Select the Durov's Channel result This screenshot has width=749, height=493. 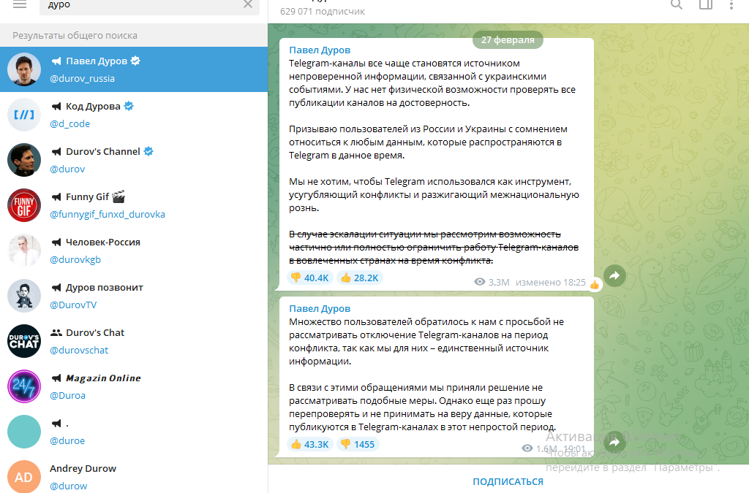(x=134, y=160)
